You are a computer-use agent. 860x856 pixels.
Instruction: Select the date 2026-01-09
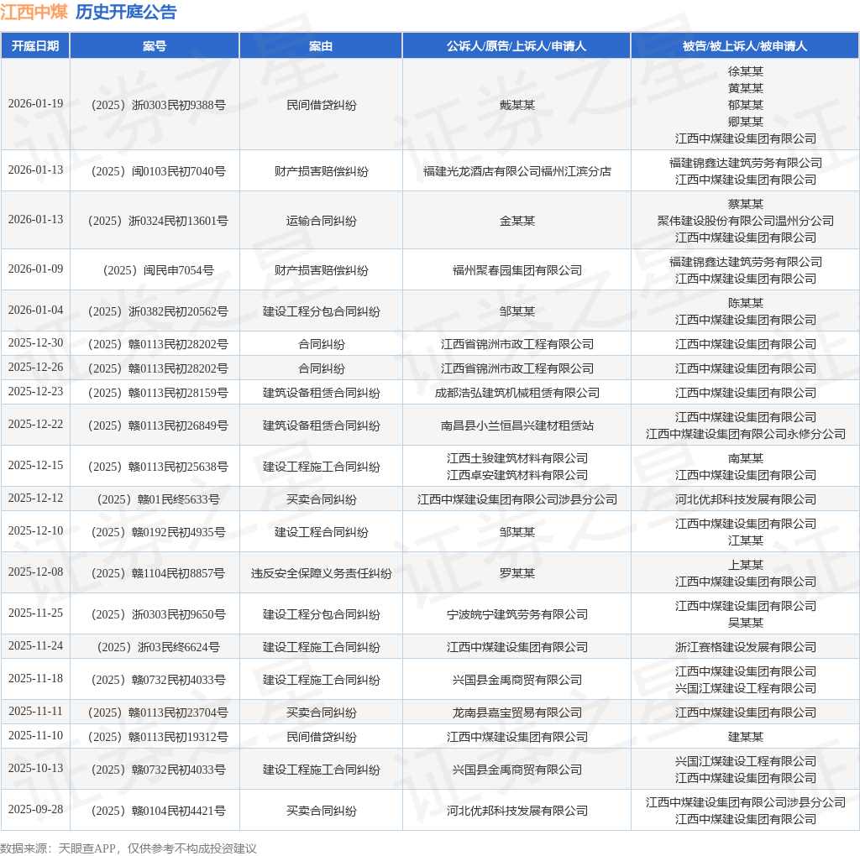coord(35,269)
